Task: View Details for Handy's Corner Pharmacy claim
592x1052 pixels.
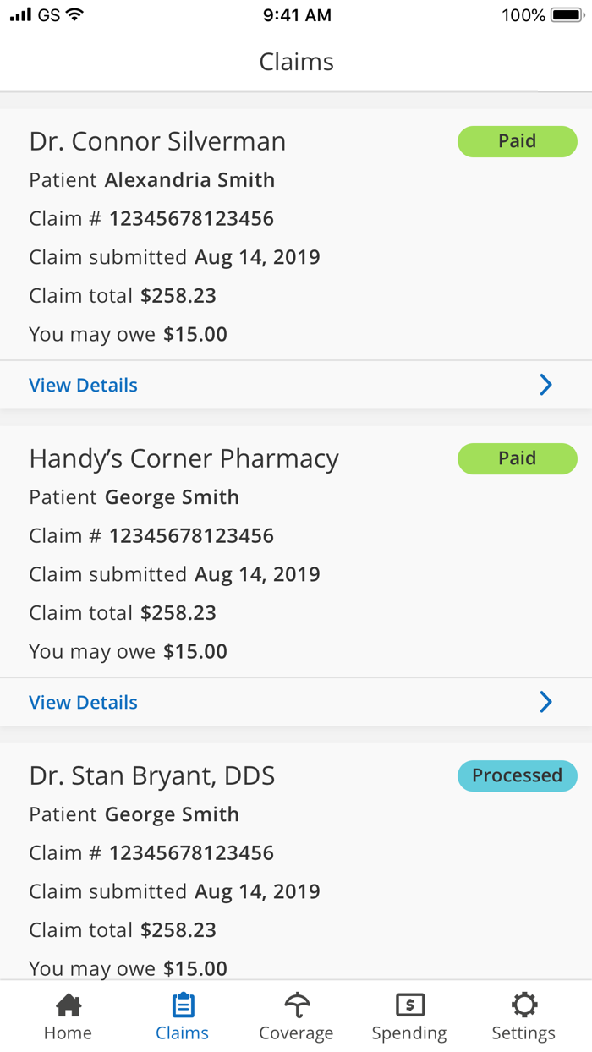Action: 83,703
